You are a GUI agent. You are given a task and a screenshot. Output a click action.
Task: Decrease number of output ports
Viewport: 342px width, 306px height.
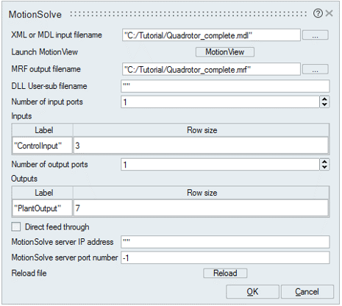coord(324,167)
